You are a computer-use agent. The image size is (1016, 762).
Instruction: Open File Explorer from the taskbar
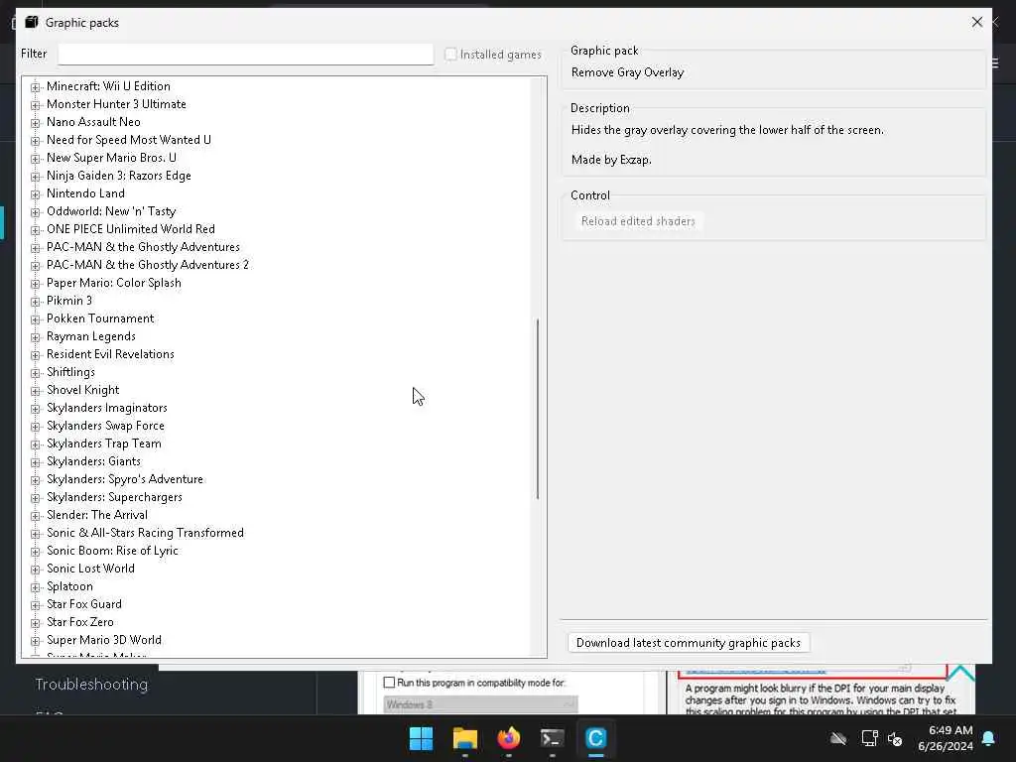coord(465,738)
